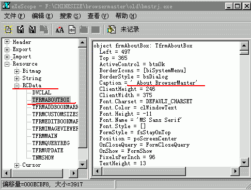
Task: Open the 文件(F) menu
Action: [x=14, y=16]
